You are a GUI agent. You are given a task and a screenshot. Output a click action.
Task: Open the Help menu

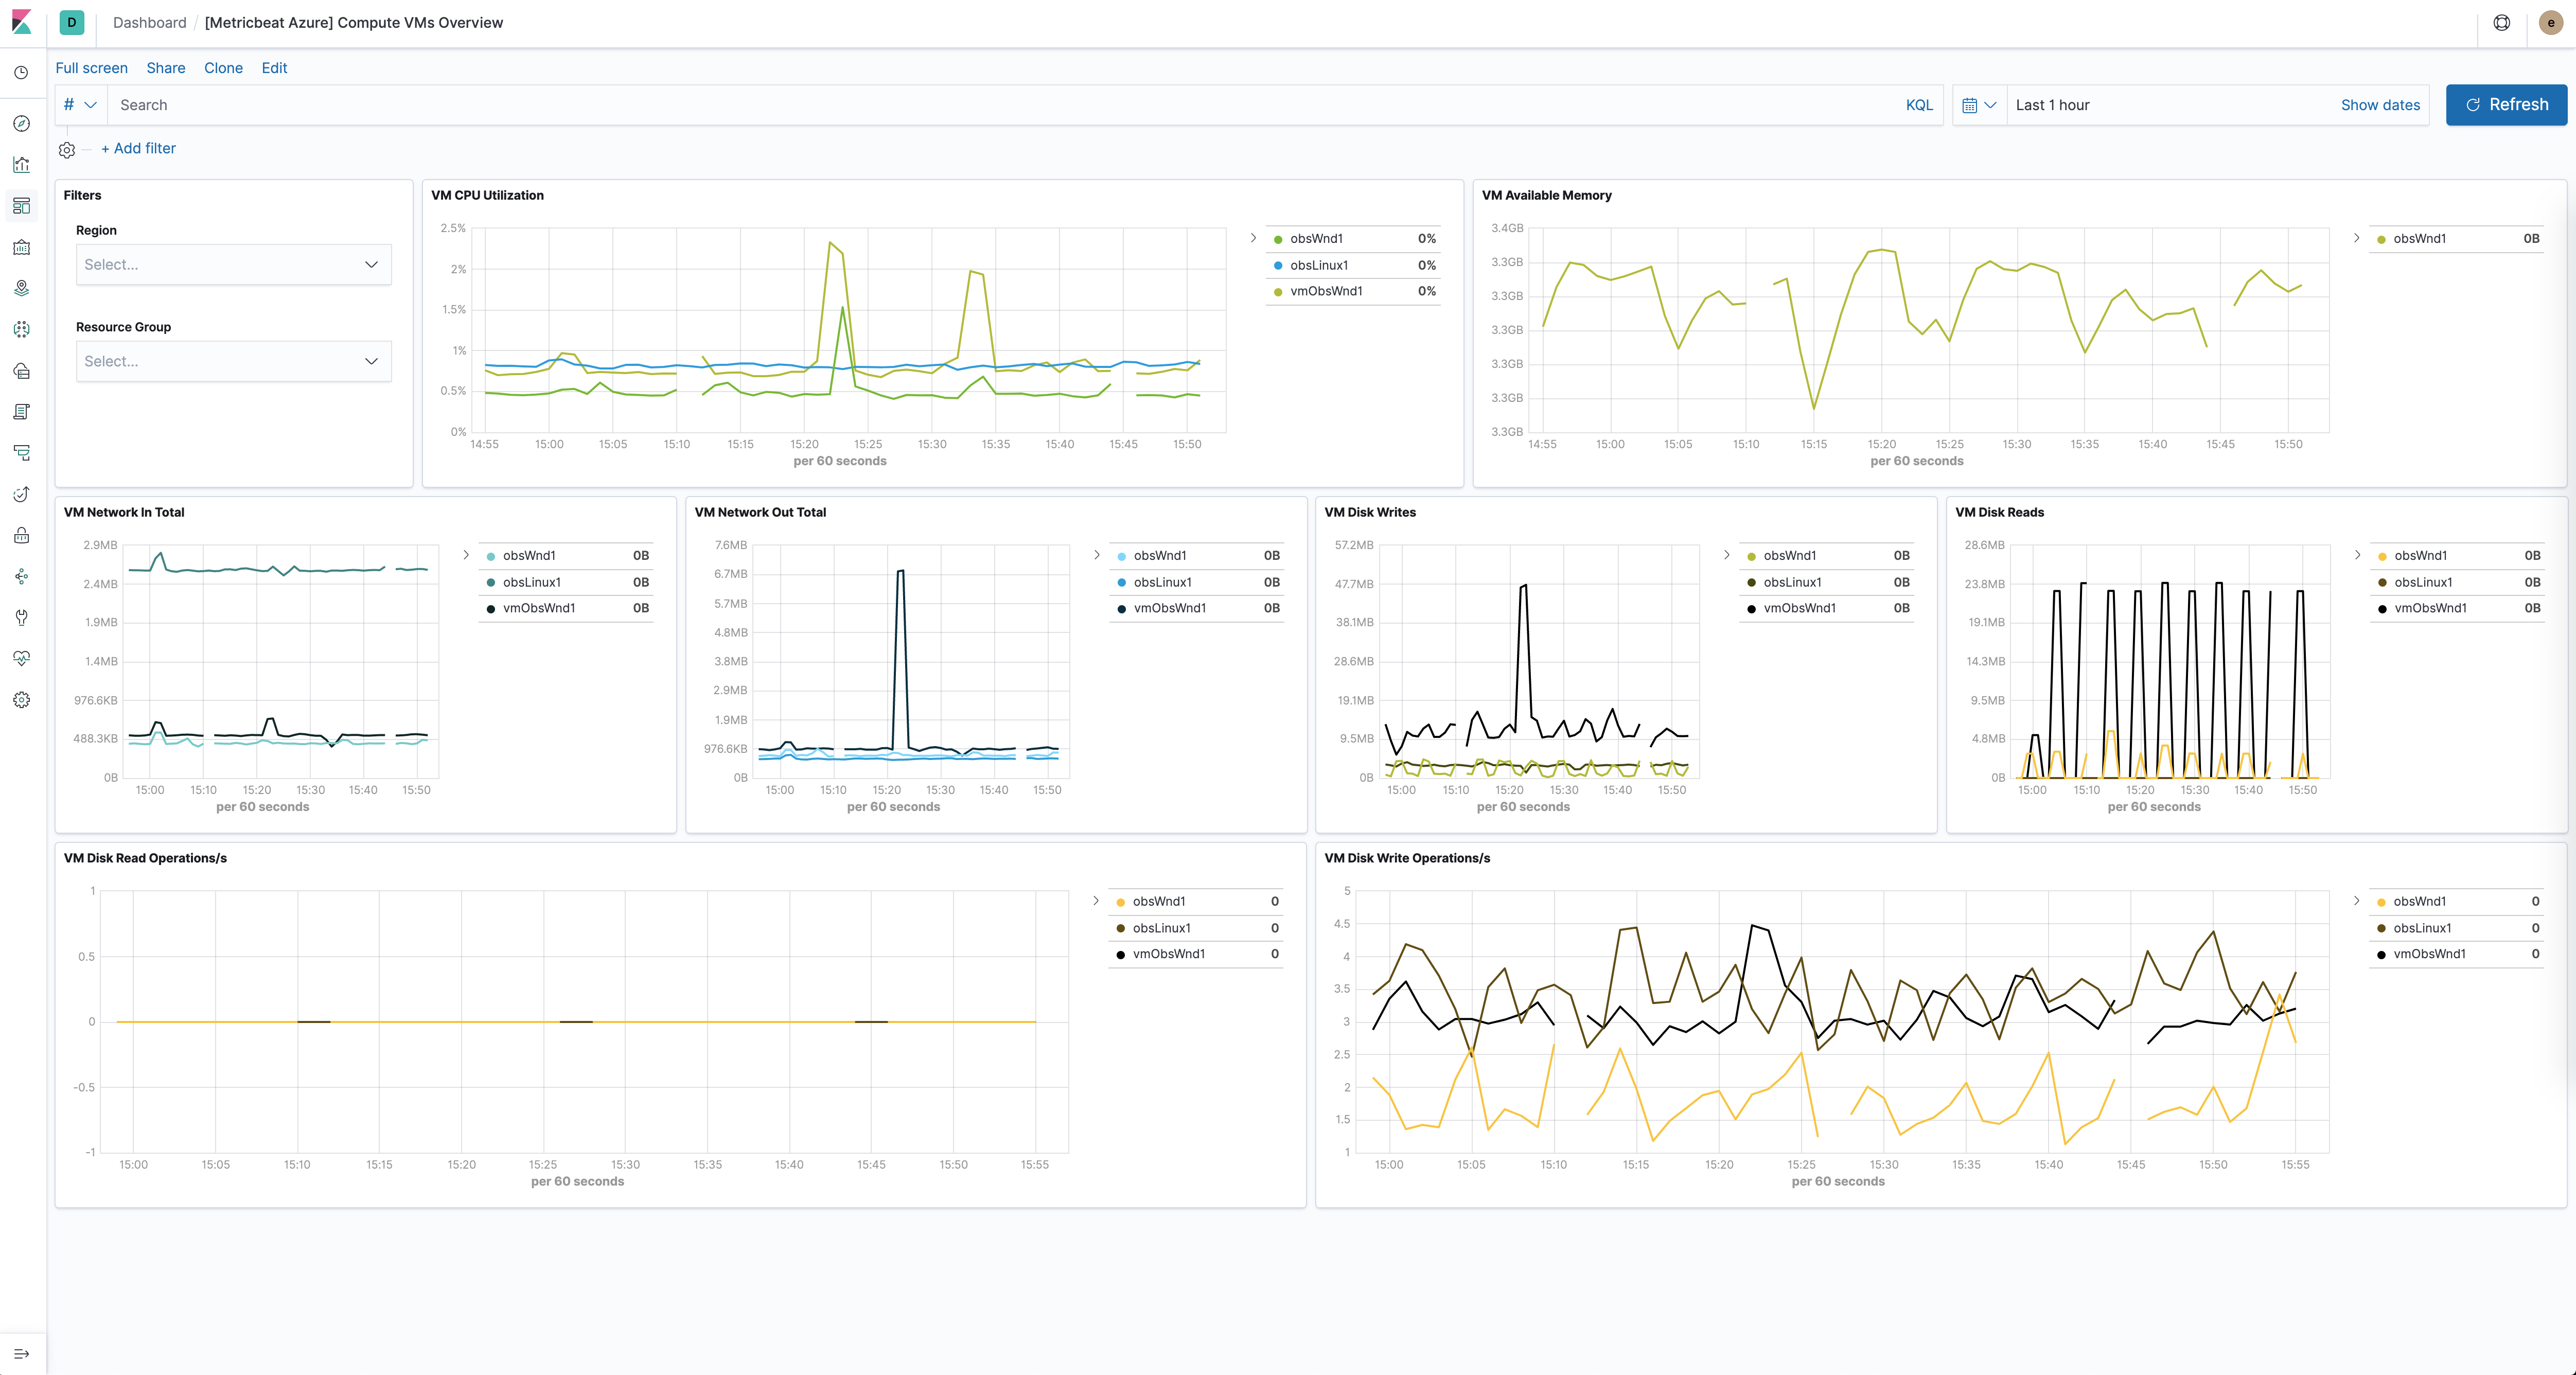point(2501,22)
